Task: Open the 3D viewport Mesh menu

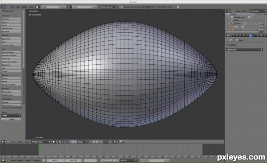Action: pyautogui.click(x=27, y=142)
